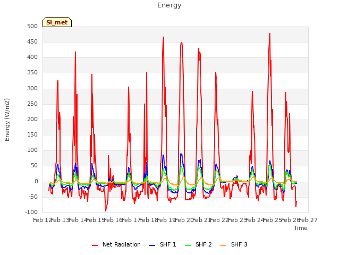The height and width of the screenshot is (255, 340).
Task: Click the 0 y-axis tick label
Action: (36, 182)
